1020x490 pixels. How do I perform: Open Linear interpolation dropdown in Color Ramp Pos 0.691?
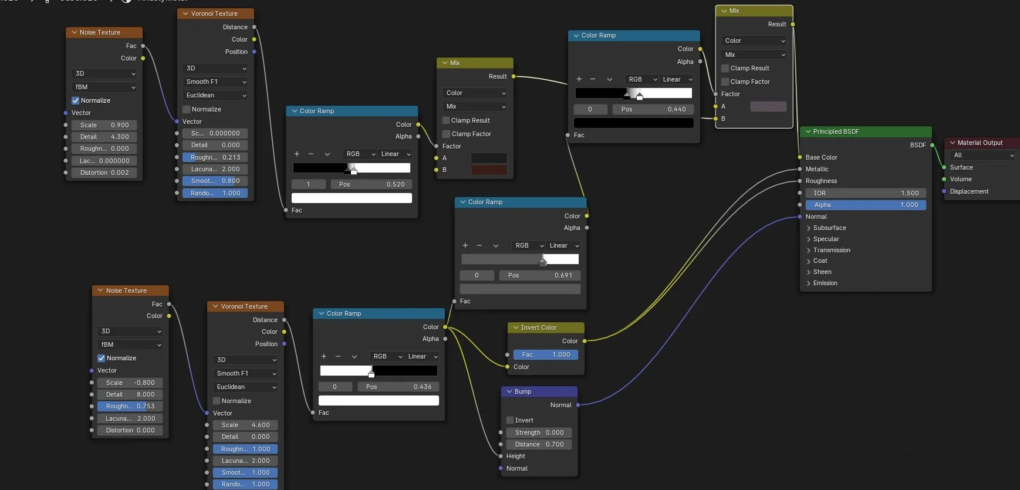point(564,245)
